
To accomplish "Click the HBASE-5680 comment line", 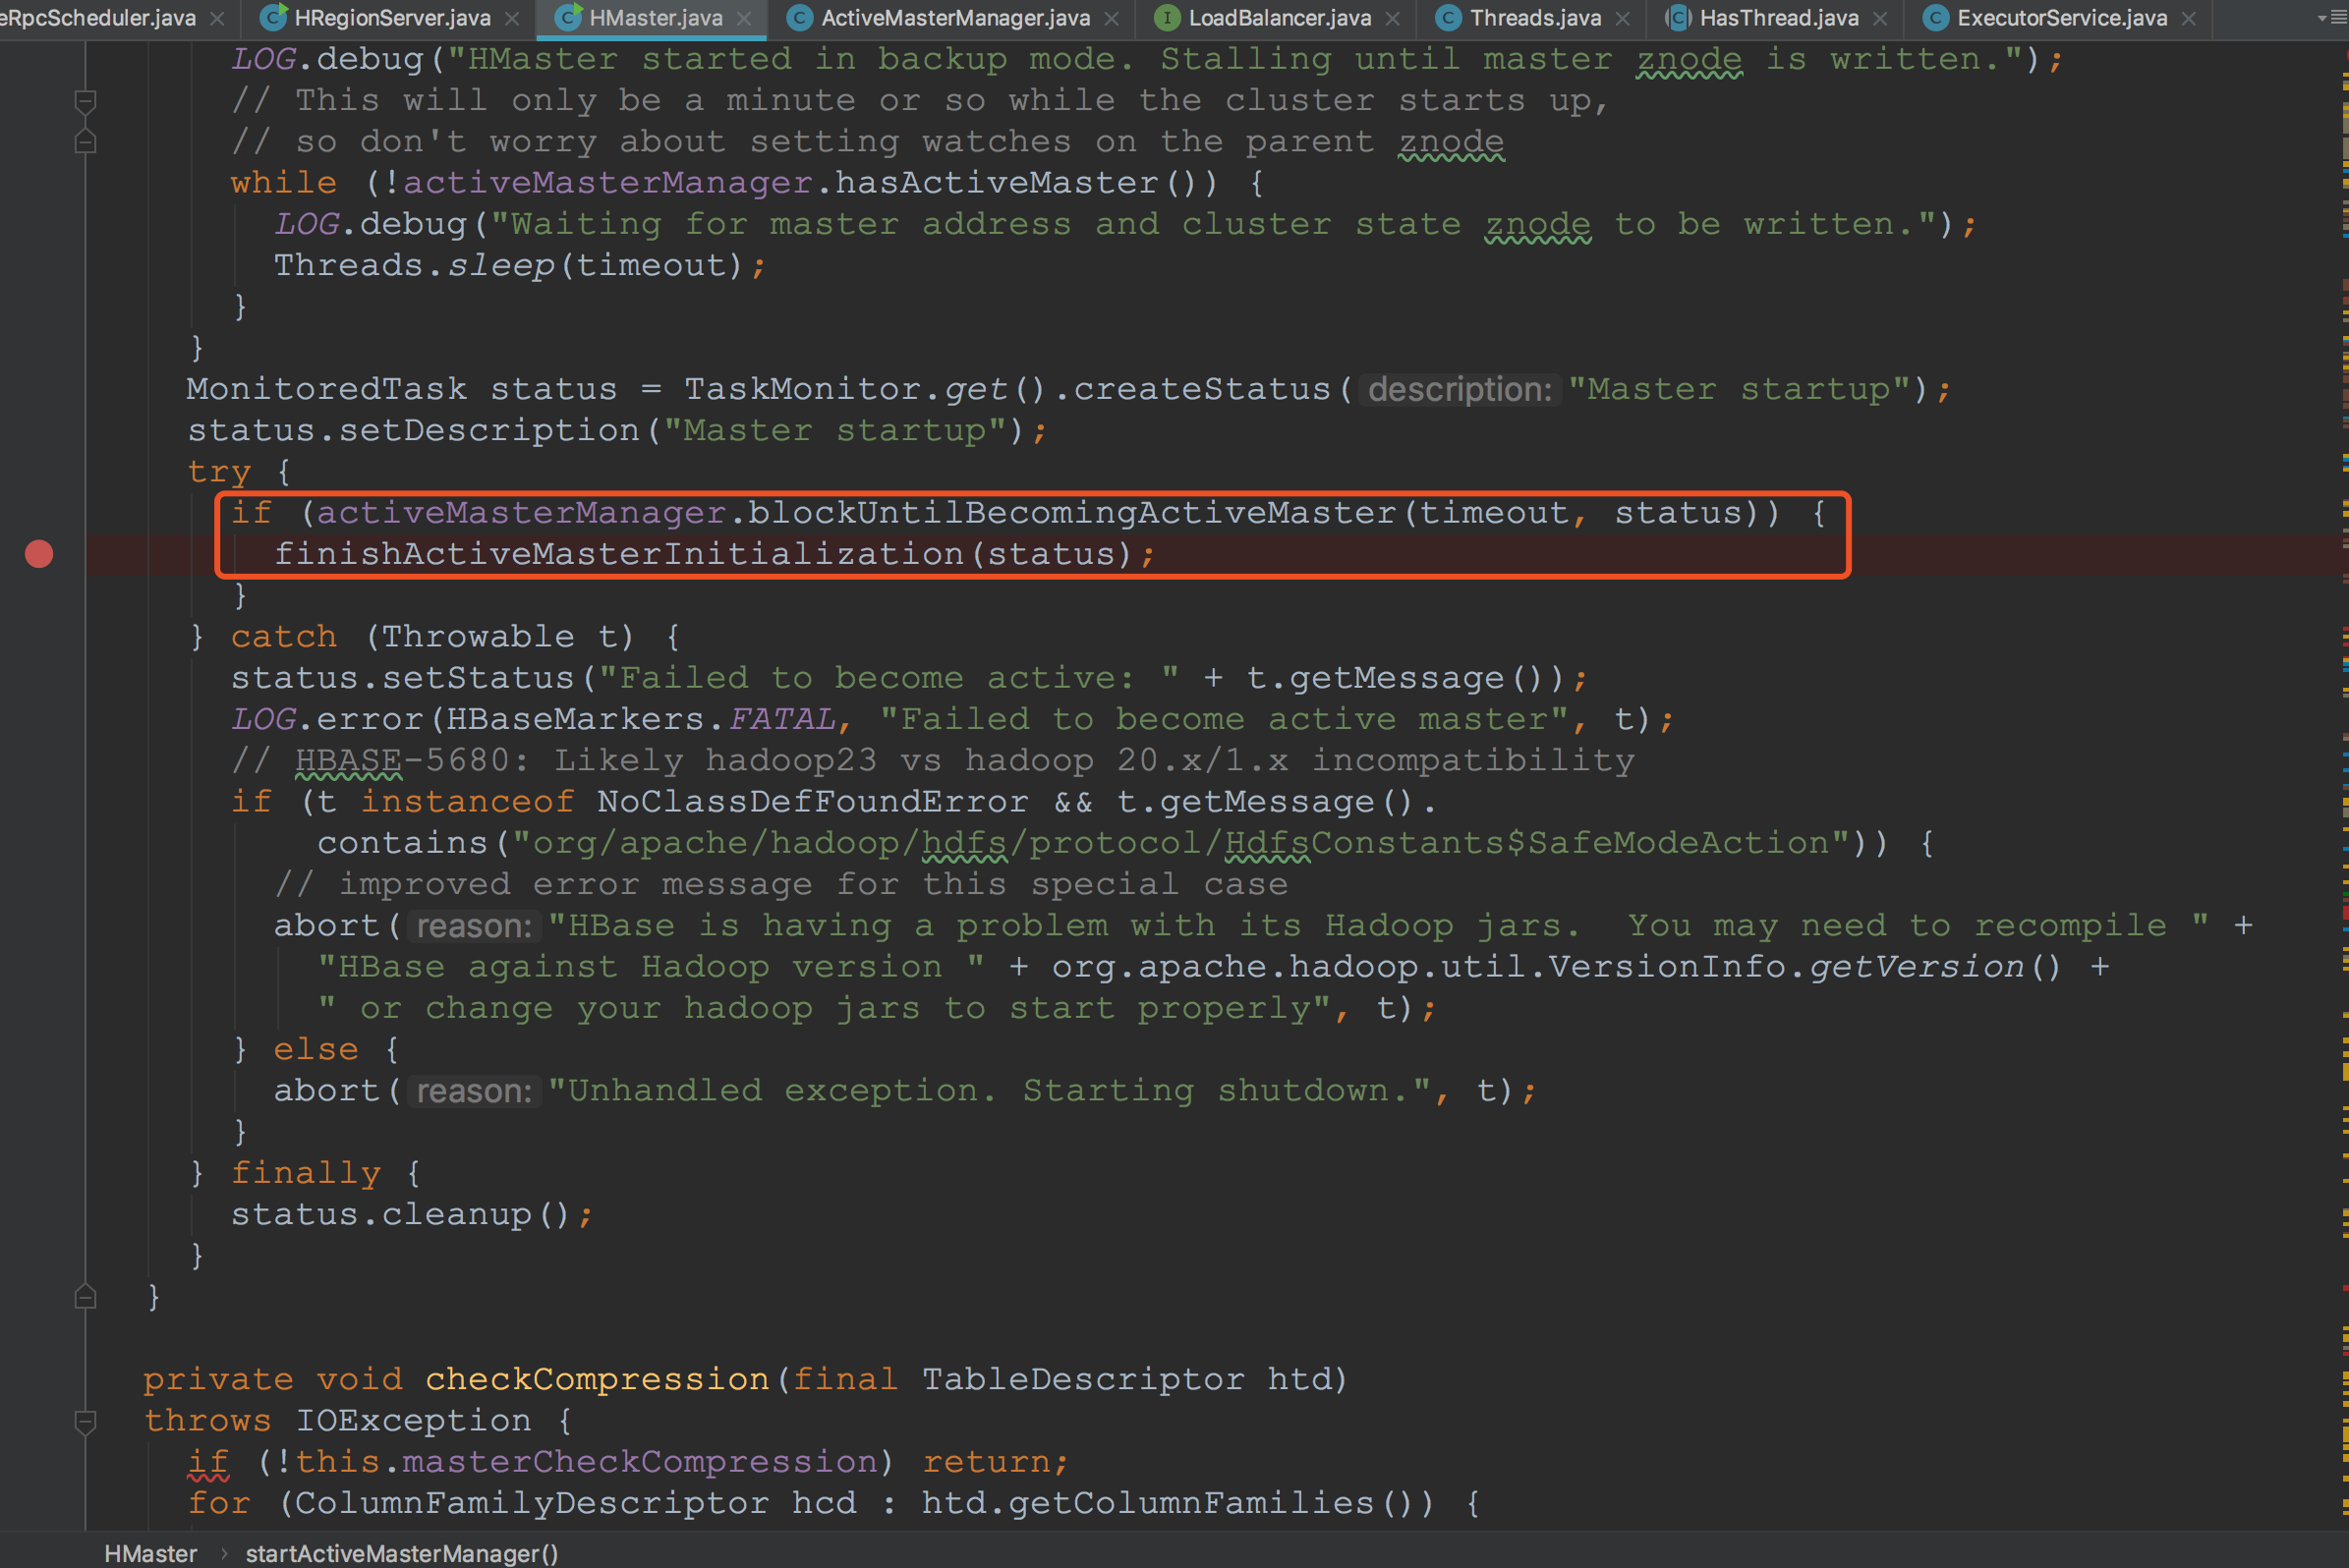I will (x=933, y=760).
